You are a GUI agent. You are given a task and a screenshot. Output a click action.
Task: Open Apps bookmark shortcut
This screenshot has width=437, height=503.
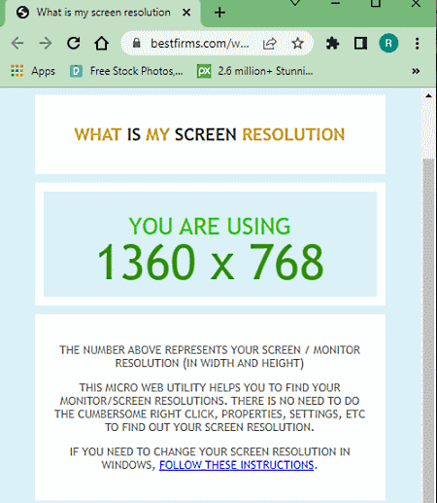tap(33, 71)
